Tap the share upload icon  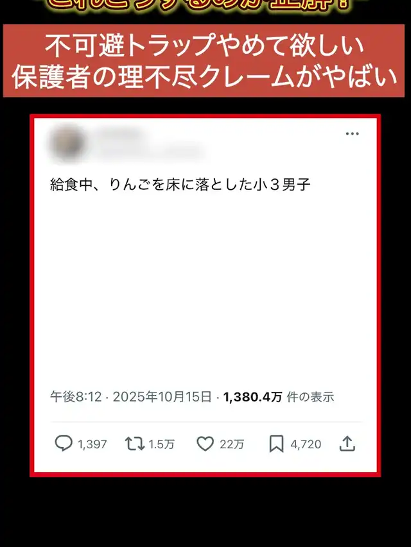click(x=347, y=443)
